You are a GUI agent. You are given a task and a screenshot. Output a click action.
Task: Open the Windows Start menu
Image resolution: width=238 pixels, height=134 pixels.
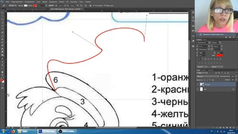point(3,131)
